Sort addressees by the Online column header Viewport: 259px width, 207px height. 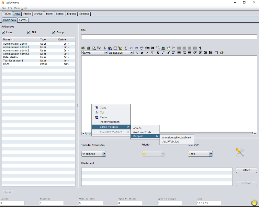(66, 39)
